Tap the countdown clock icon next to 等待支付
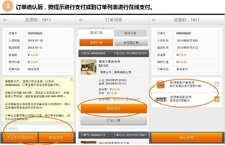Viewport: 225px width, 145px height. click(127, 99)
